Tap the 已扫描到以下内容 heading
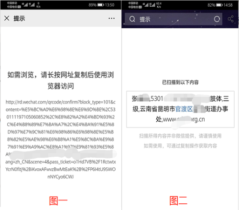239x210 pixels. [180, 82]
